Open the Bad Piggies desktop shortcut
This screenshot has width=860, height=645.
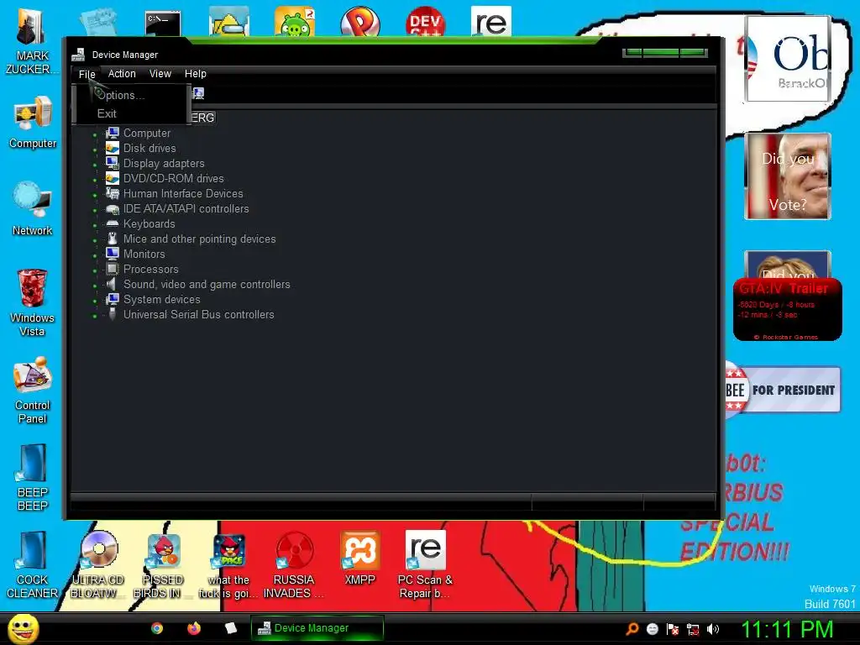[x=295, y=22]
